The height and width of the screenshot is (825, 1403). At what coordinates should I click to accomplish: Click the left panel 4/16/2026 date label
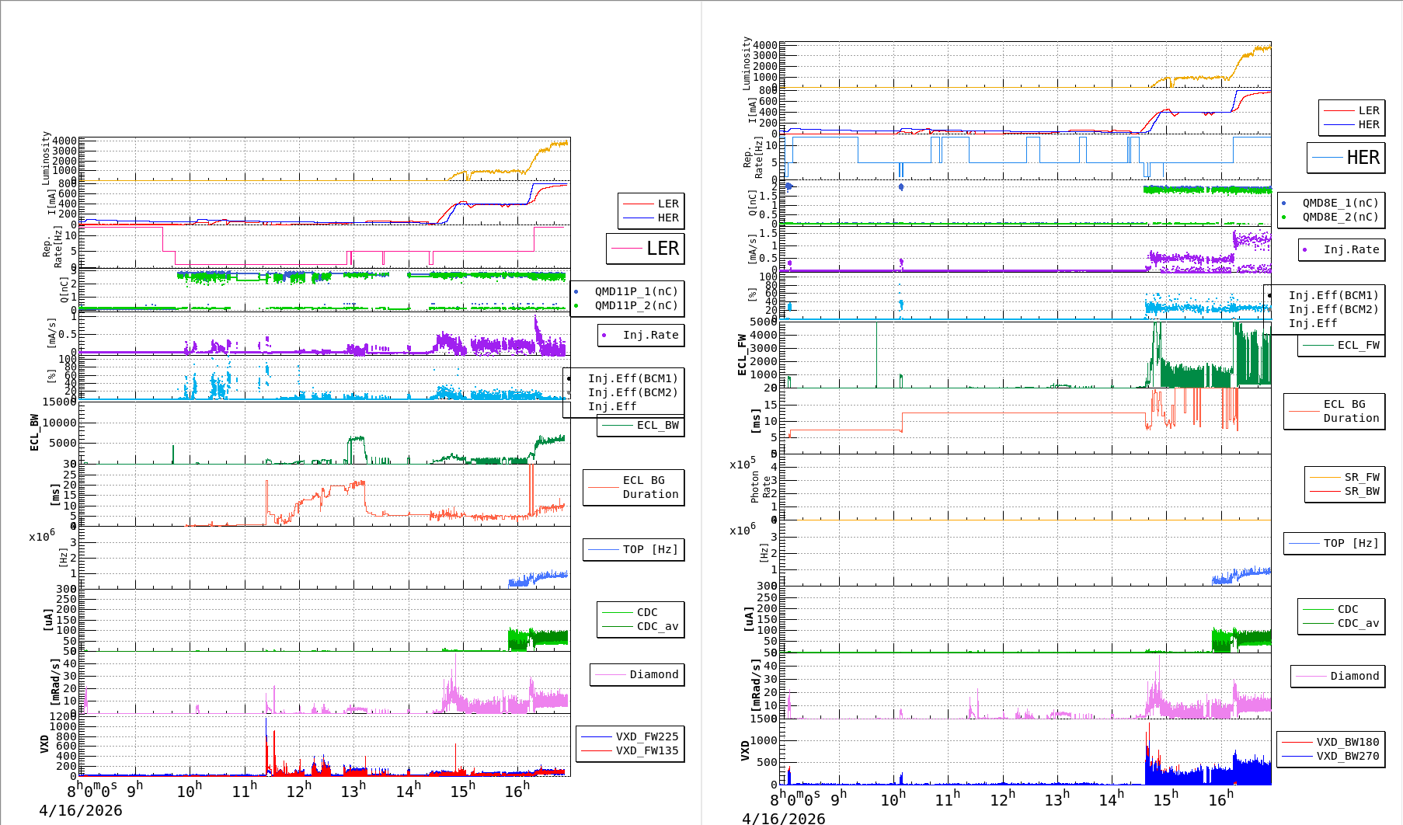[81, 810]
